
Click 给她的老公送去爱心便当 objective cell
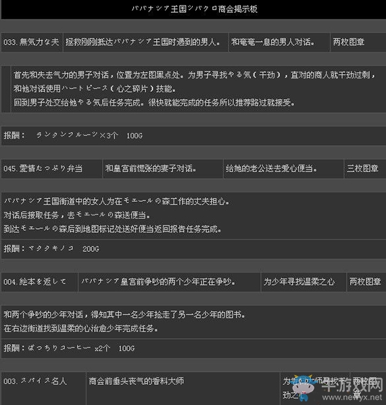pyautogui.click(x=283, y=169)
